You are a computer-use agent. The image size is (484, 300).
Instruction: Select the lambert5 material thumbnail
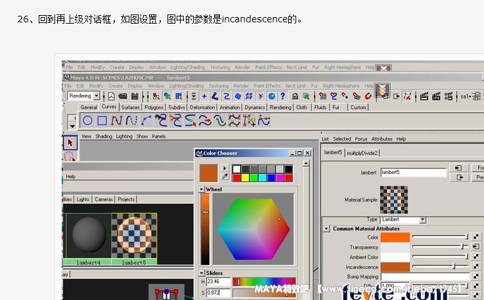coord(134,235)
